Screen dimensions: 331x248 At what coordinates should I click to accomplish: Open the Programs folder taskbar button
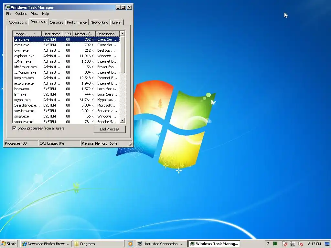click(98, 244)
